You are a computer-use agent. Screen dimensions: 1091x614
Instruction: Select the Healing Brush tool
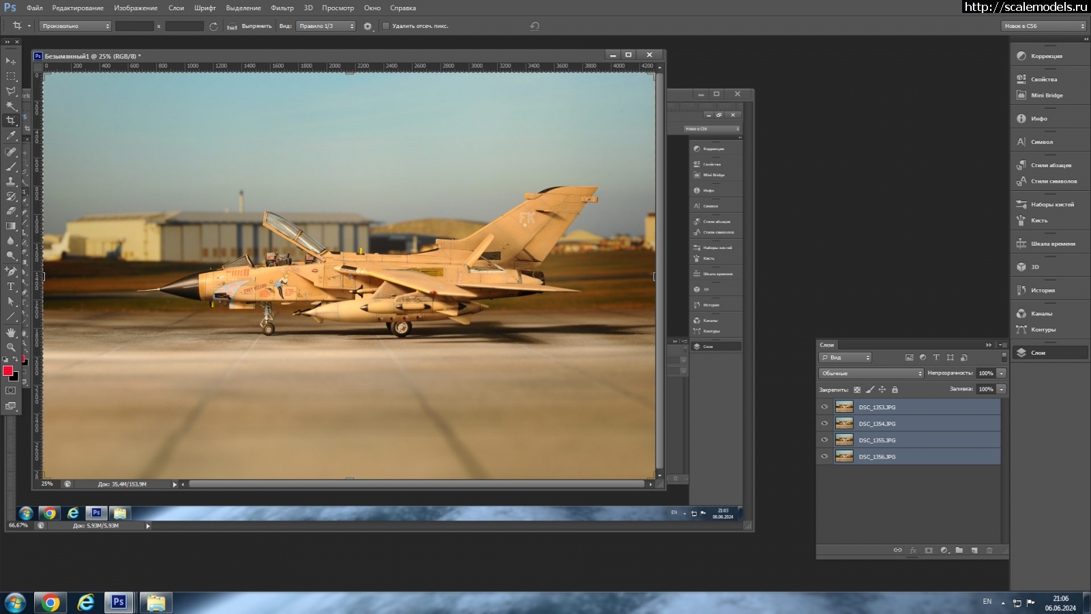11,152
